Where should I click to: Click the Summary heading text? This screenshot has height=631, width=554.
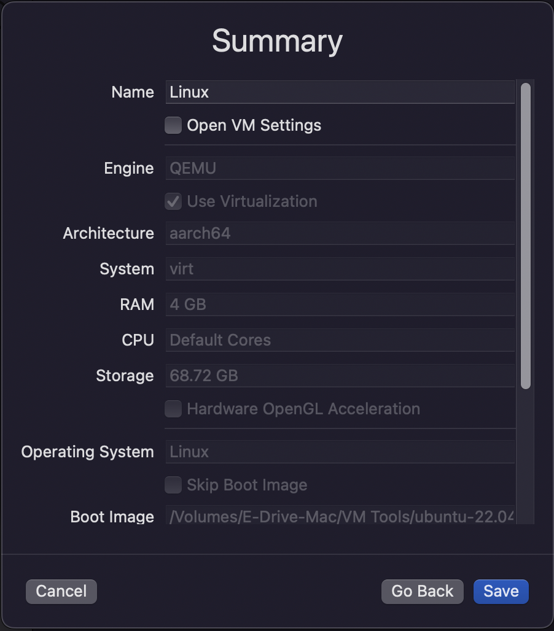[x=278, y=42]
